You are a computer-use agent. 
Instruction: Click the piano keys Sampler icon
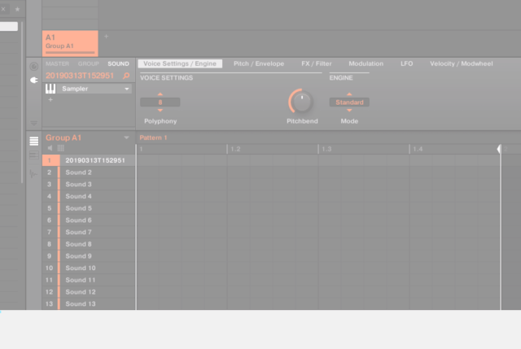50,89
